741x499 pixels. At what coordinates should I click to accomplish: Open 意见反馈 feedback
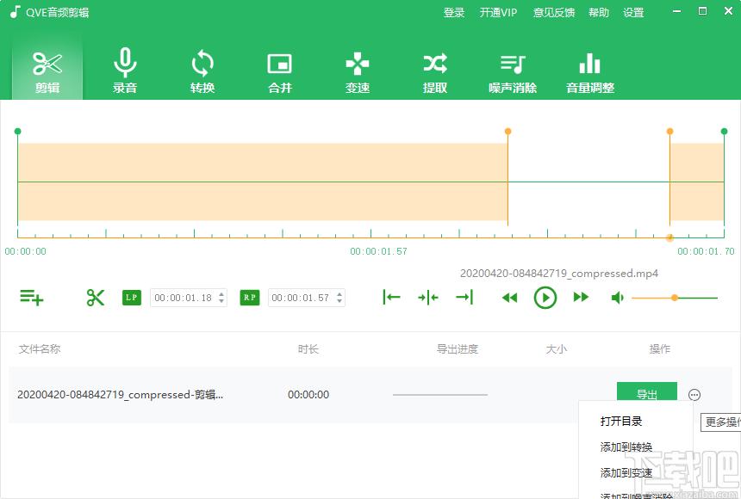pyautogui.click(x=554, y=13)
